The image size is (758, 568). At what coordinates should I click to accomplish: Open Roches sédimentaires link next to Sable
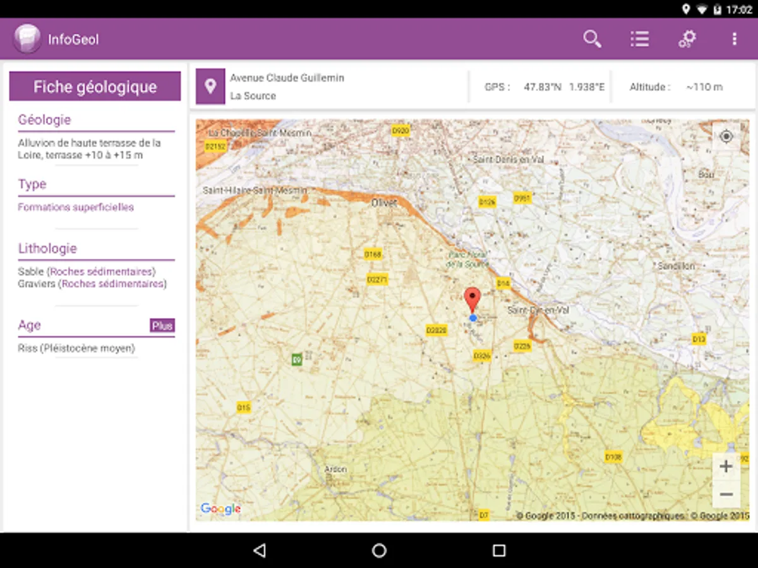102,271
